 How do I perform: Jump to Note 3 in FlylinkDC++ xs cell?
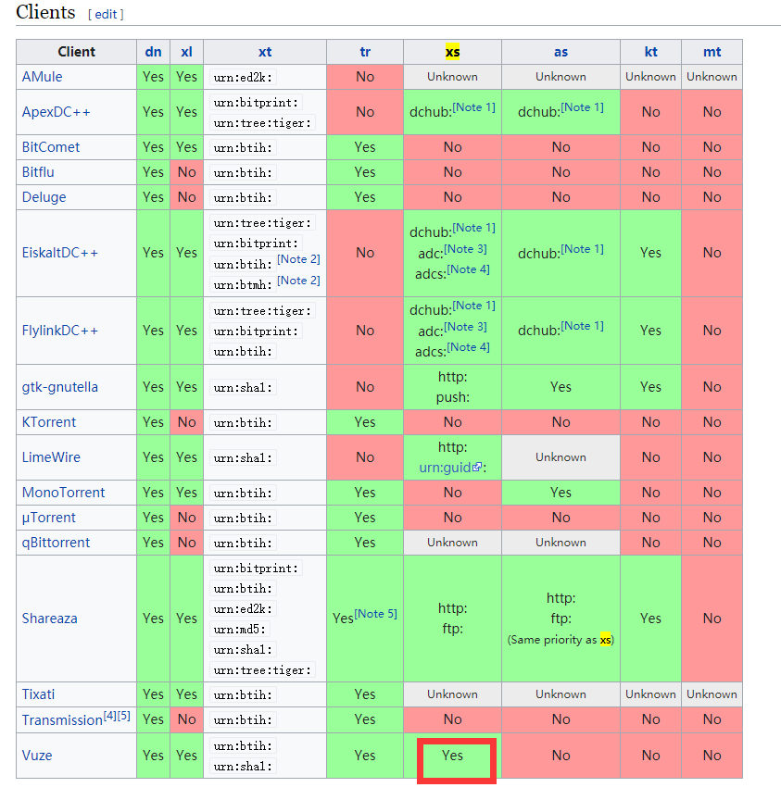pos(465,327)
